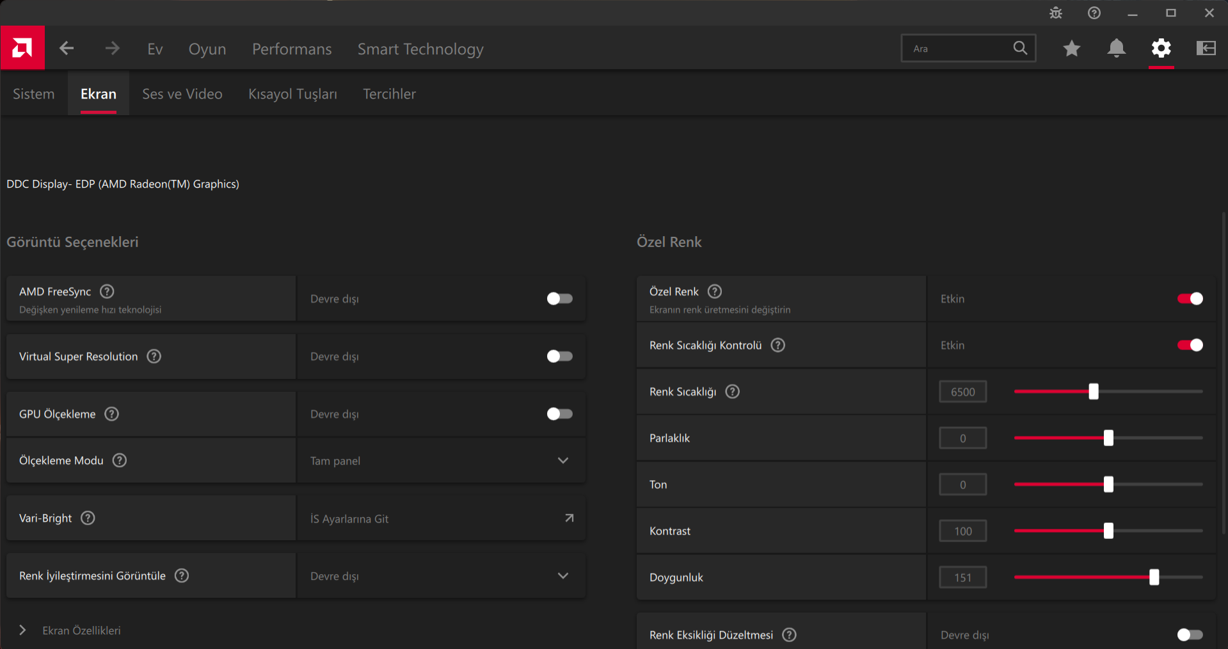The image size is (1228, 649).
Task: Show notifications bell icon
Action: tap(1117, 49)
